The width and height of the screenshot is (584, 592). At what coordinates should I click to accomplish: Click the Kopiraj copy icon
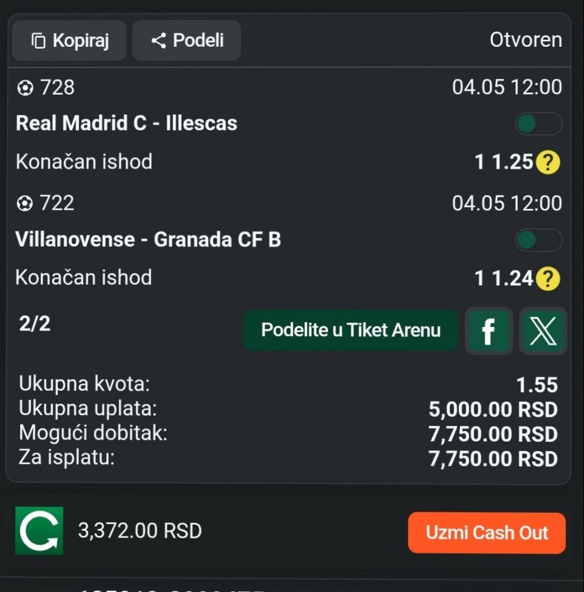click(38, 40)
